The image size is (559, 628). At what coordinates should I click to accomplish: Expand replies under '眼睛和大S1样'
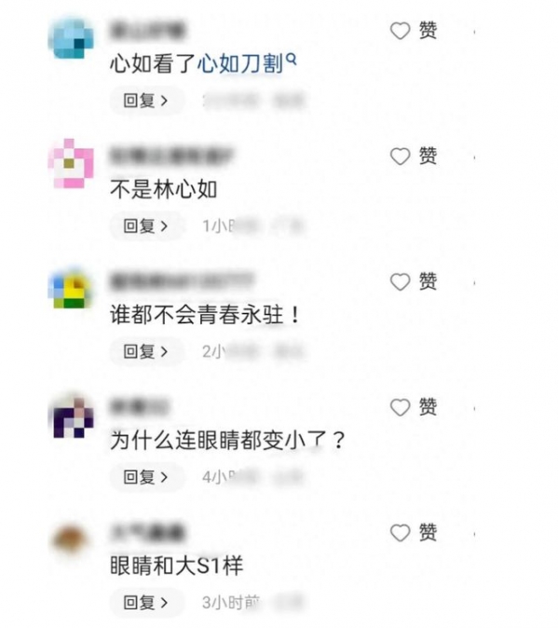[146, 602]
